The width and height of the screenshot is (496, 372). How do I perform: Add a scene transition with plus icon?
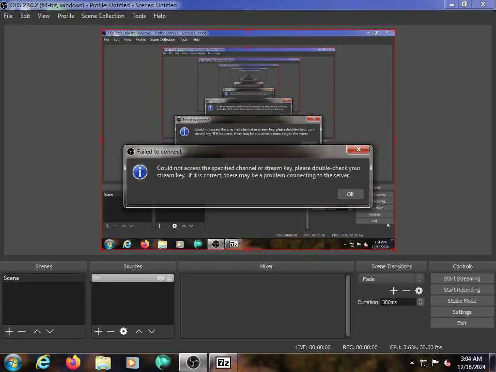pyautogui.click(x=393, y=291)
